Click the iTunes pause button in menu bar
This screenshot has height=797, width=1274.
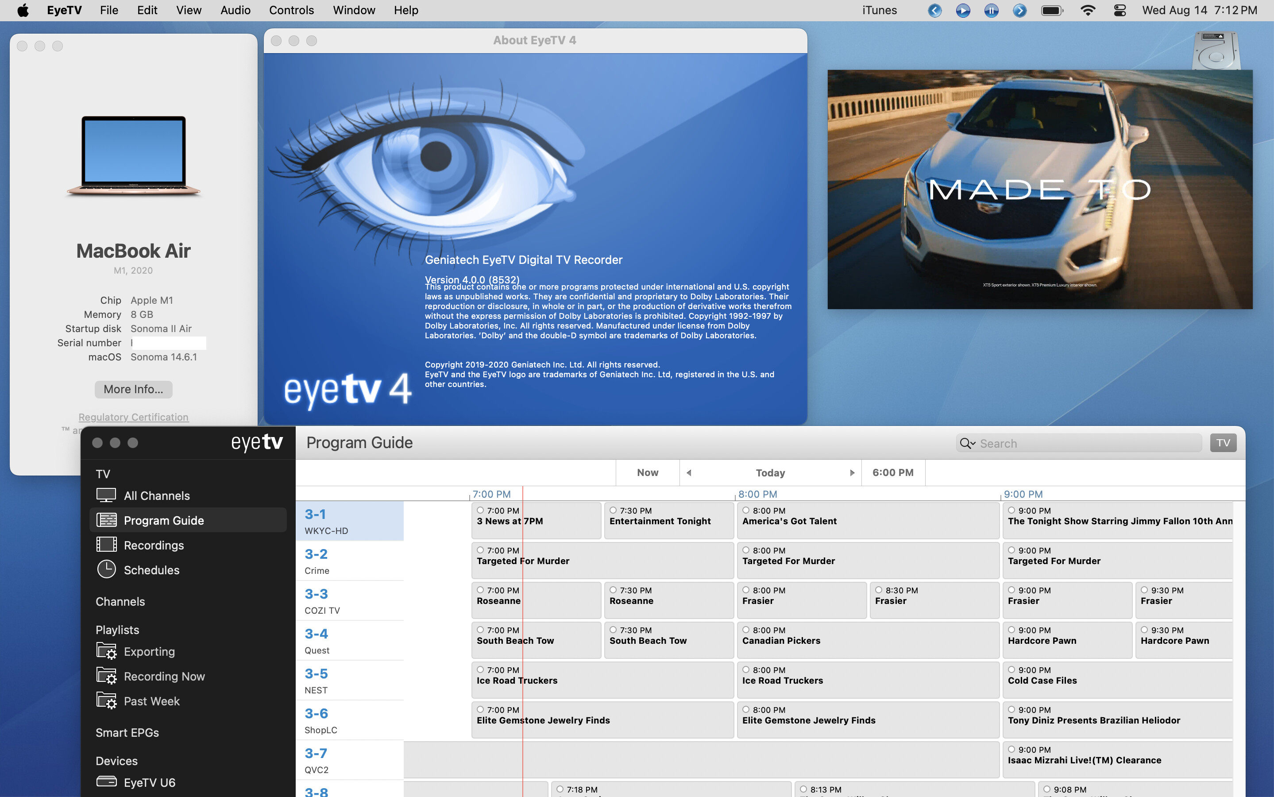click(x=991, y=10)
